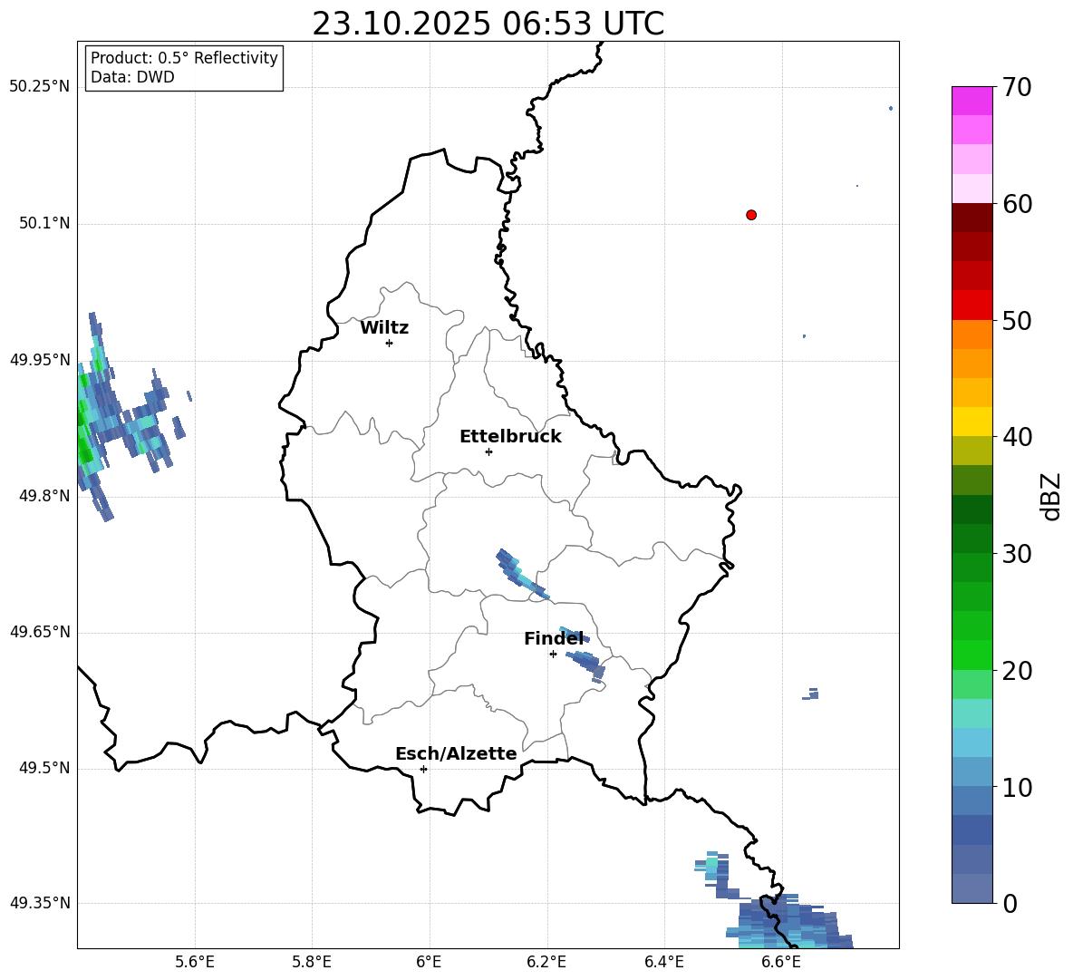Click the 49.35°N latitude label
Image resolution: width=1073 pixels, height=980 pixels.
39,903
